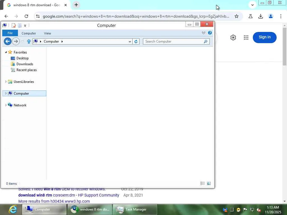Bookmark this page with star icon
Viewport: 287px width, 215px height.
click(237, 16)
